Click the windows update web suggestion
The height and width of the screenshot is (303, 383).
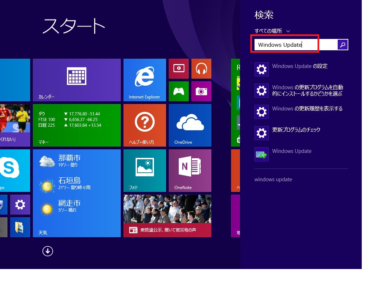point(273,179)
